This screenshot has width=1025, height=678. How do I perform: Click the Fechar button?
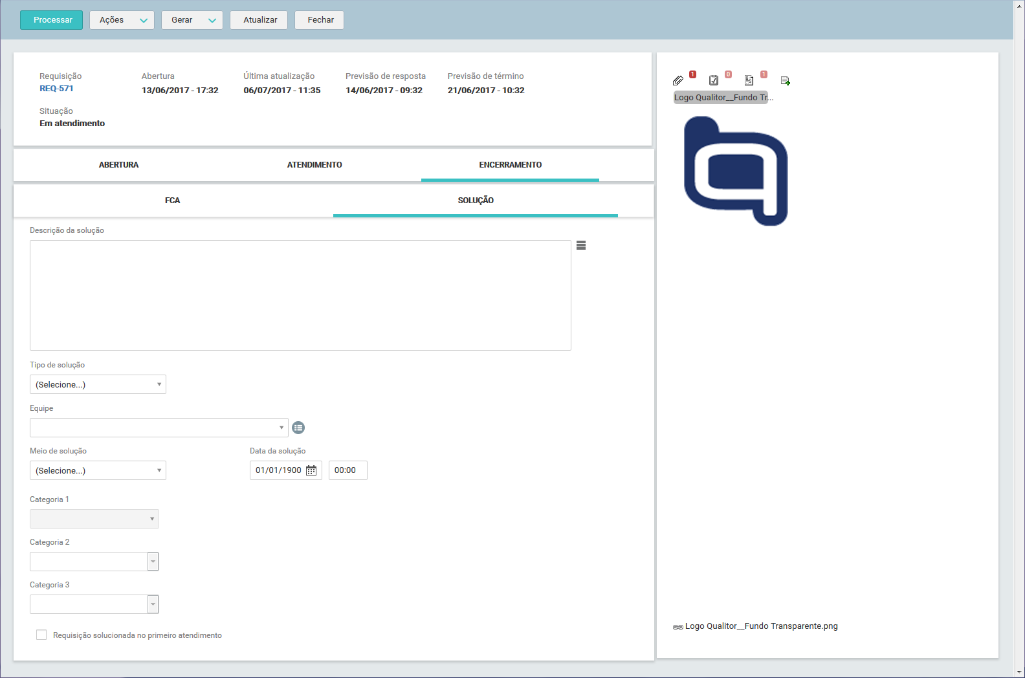point(319,20)
